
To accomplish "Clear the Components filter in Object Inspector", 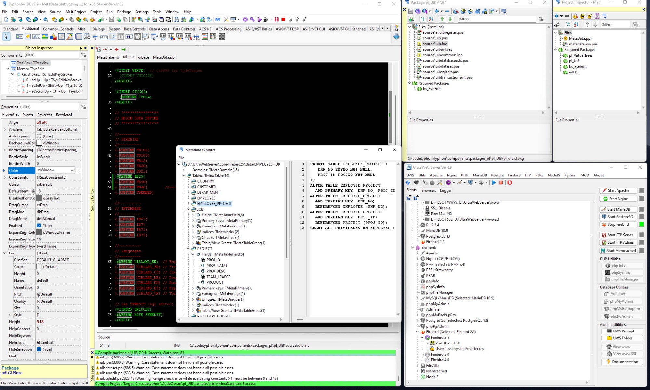I will pos(84,55).
